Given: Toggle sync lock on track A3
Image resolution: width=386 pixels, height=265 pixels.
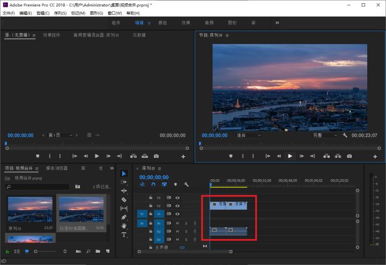Looking at the screenshot, I should tap(169, 239).
